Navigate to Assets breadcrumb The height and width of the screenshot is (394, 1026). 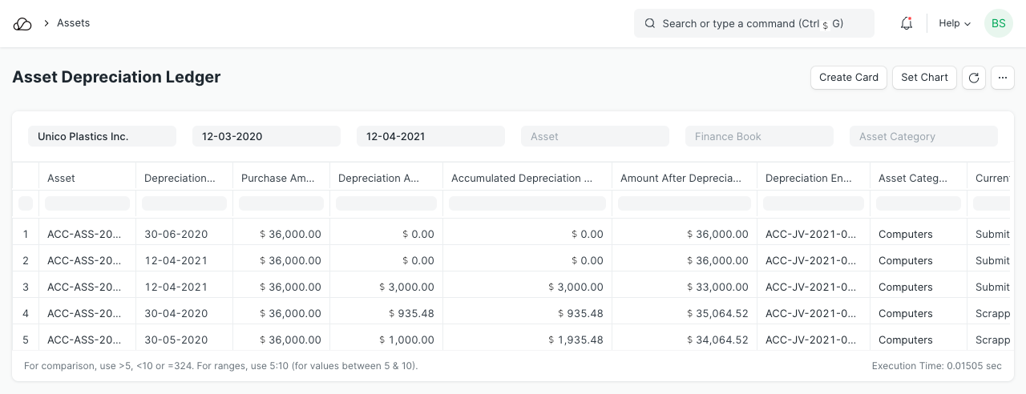tap(73, 23)
